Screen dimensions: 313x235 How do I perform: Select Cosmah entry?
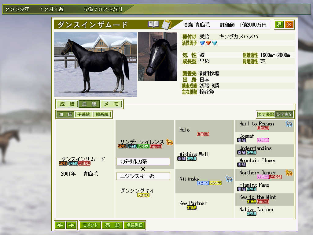[x=247, y=136]
